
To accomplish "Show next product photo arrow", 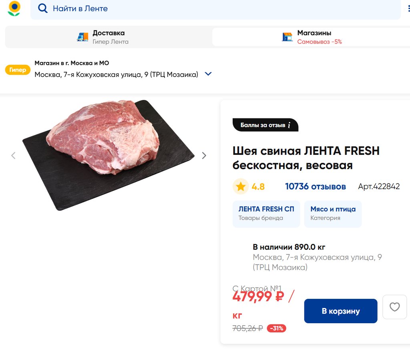I will [x=204, y=156].
